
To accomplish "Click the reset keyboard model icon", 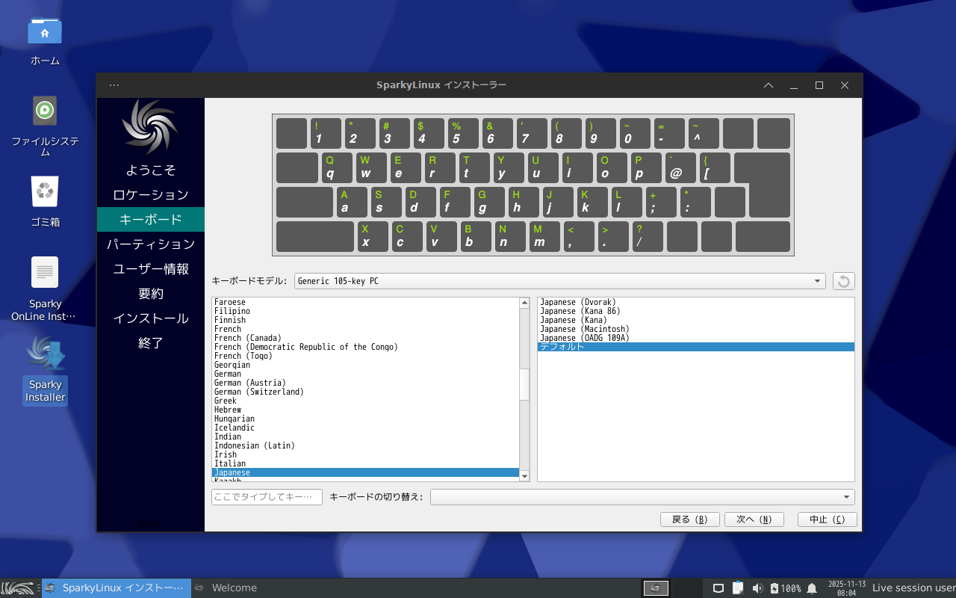I will pos(843,281).
